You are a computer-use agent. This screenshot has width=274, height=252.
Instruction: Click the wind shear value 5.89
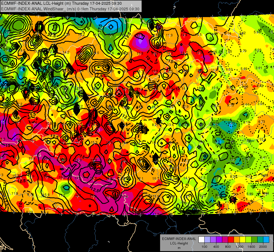(x=250, y=194)
